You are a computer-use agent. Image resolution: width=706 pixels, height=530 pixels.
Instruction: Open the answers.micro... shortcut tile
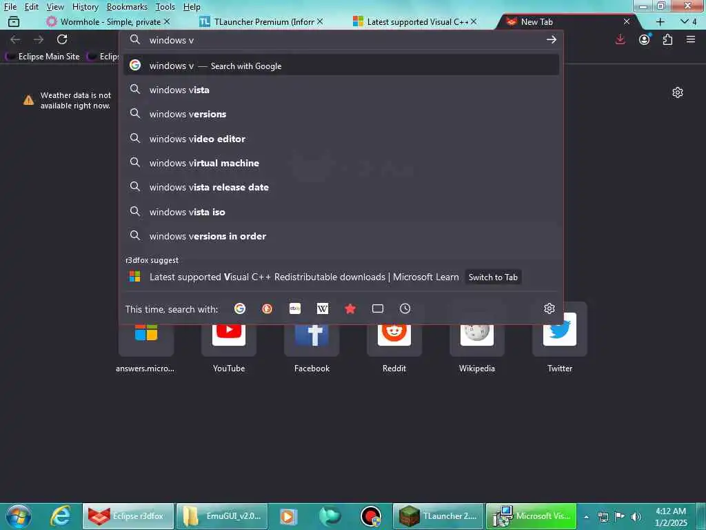click(146, 341)
